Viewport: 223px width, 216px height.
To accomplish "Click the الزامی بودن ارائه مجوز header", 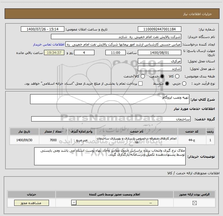I will tap(194, 194).
